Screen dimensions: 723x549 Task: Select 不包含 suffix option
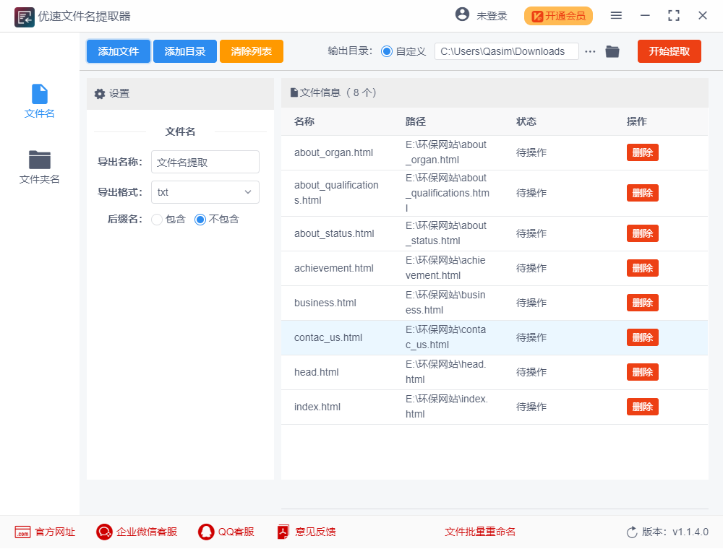[x=200, y=219]
